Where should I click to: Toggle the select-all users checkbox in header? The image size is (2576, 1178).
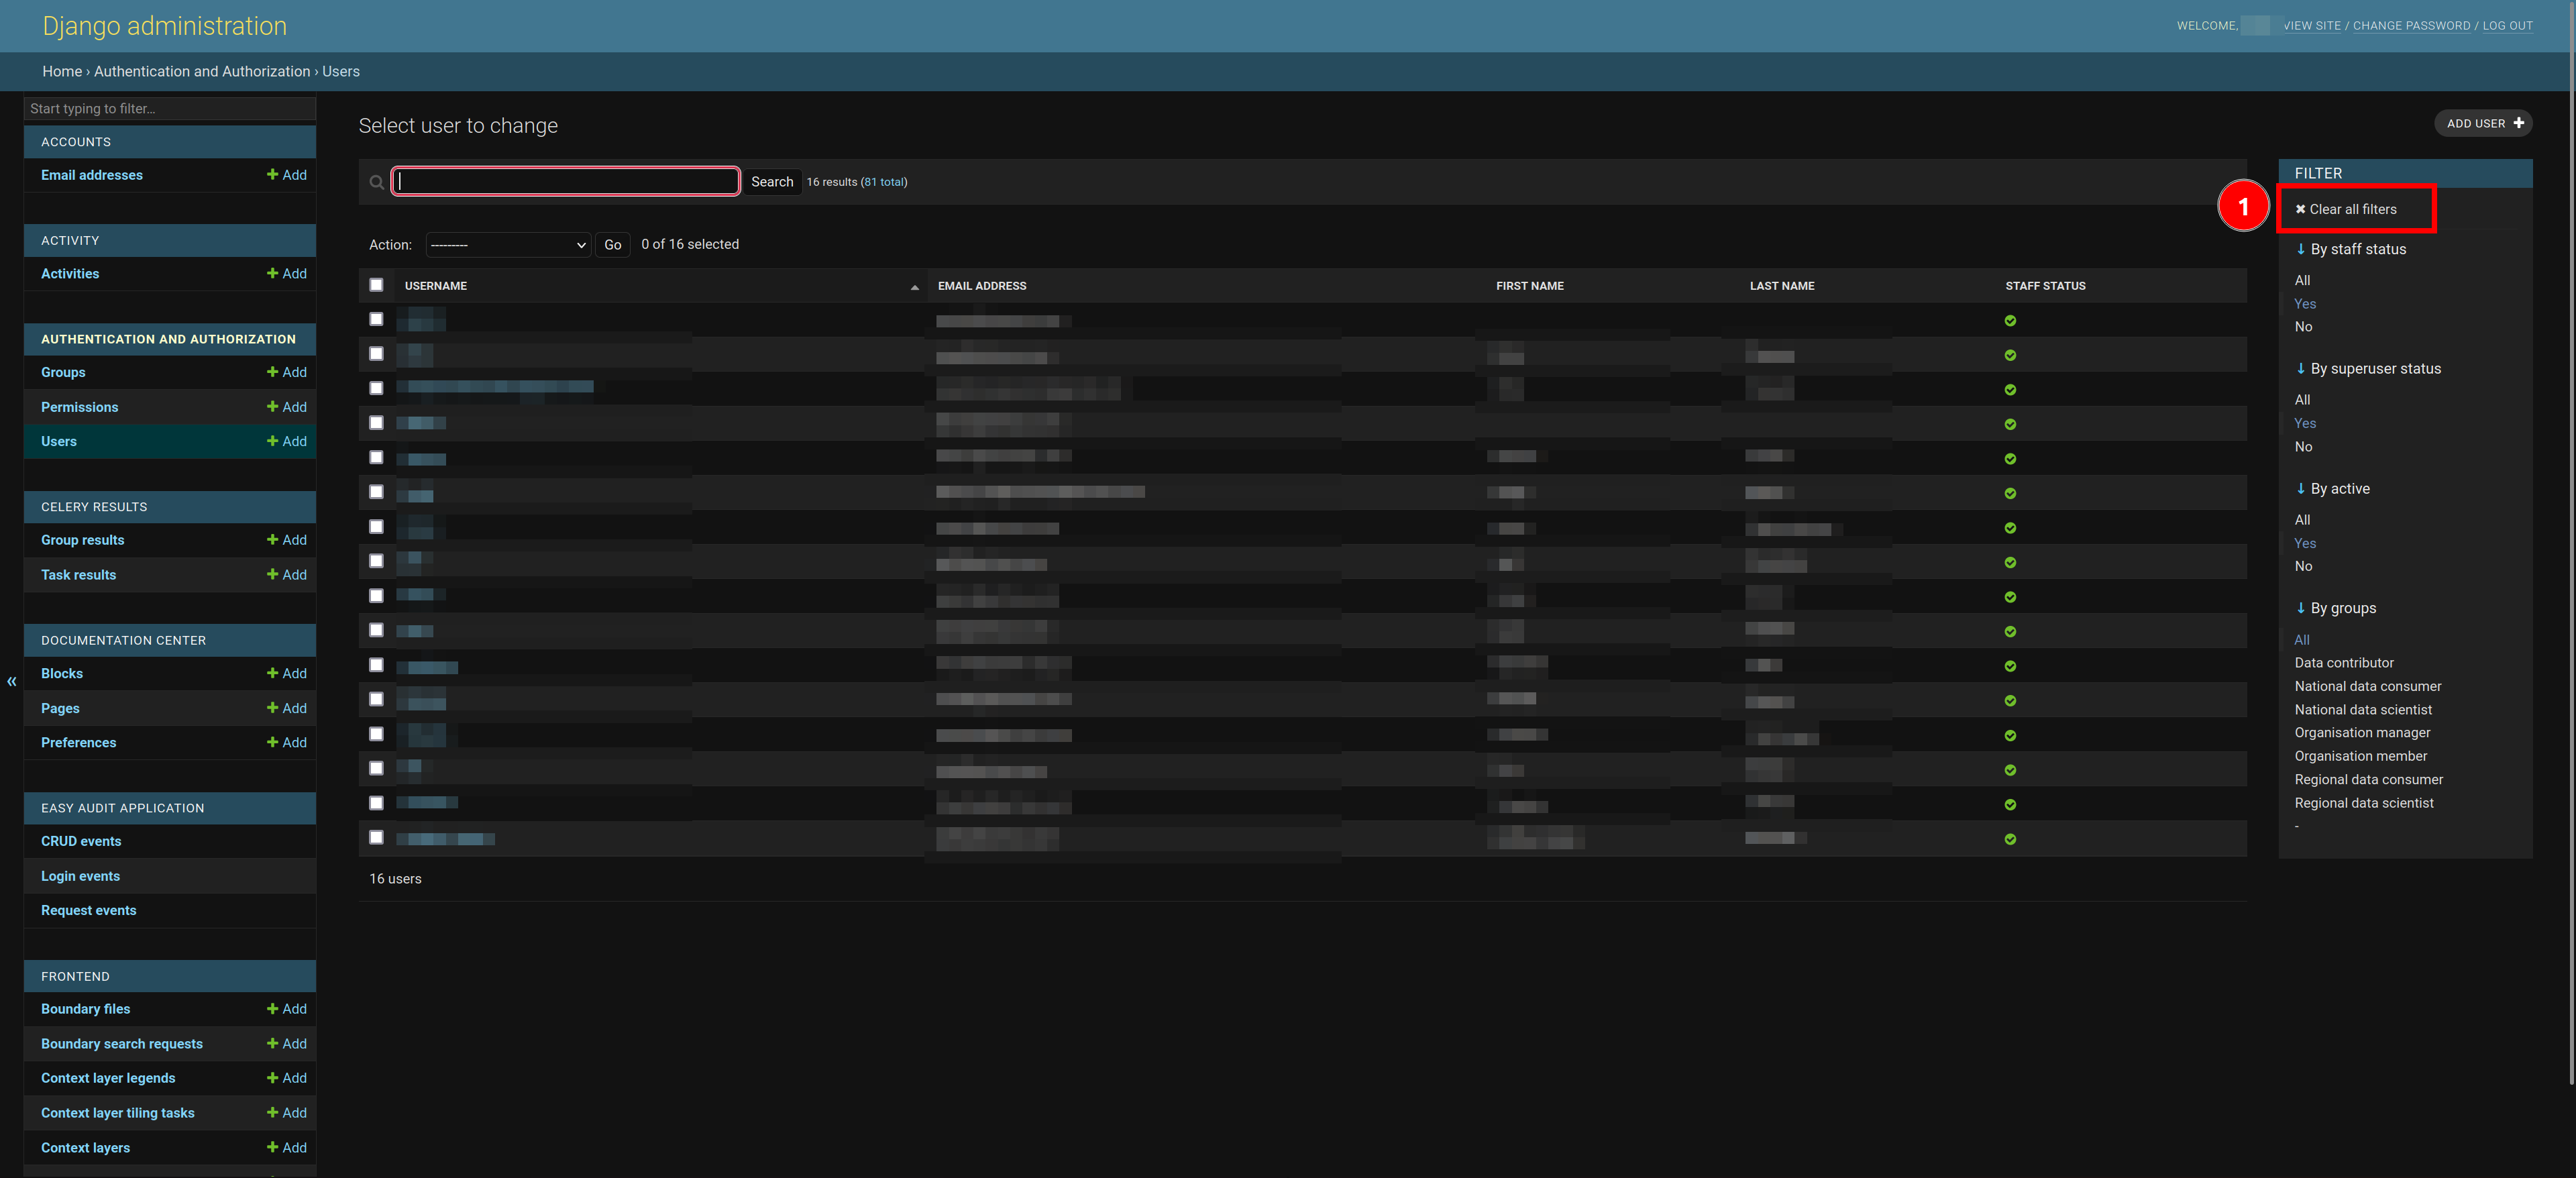376,285
